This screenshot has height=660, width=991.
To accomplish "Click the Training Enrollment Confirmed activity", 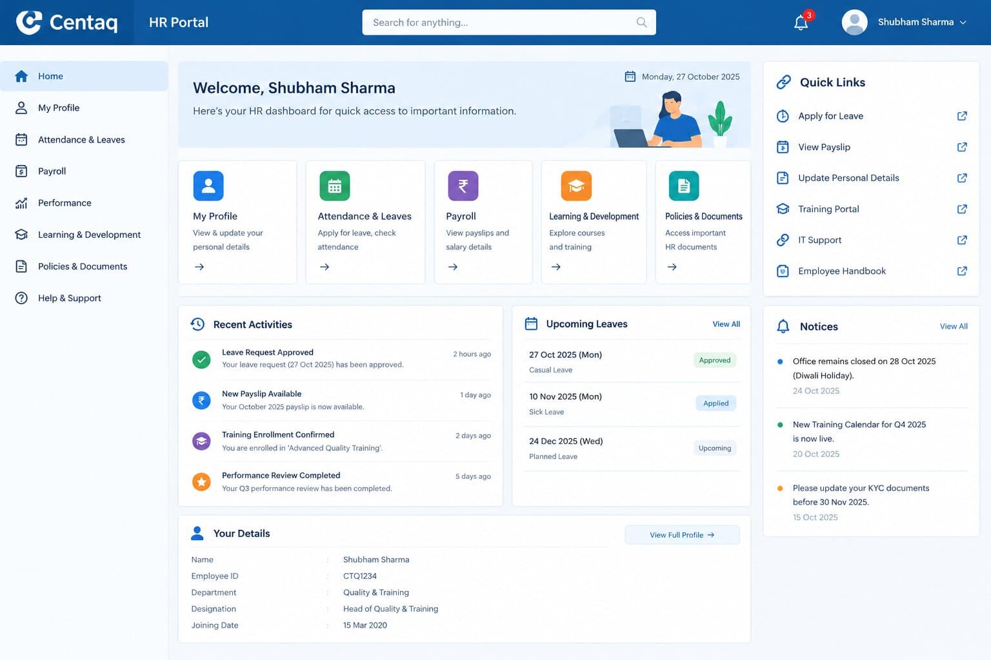I will tap(341, 442).
